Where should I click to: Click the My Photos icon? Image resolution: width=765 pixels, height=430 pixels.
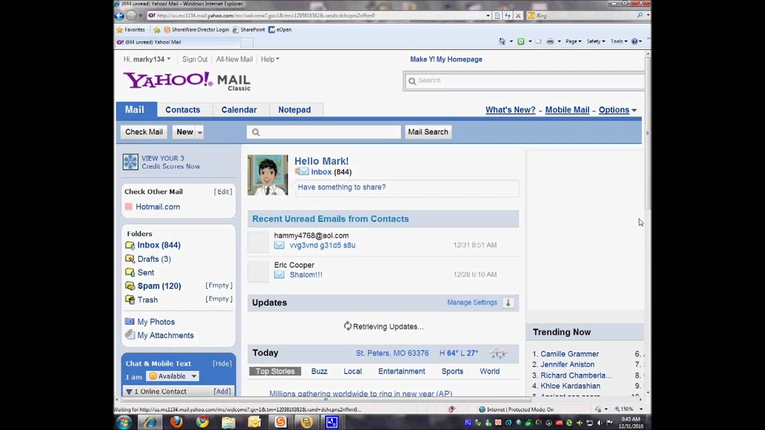(x=129, y=321)
